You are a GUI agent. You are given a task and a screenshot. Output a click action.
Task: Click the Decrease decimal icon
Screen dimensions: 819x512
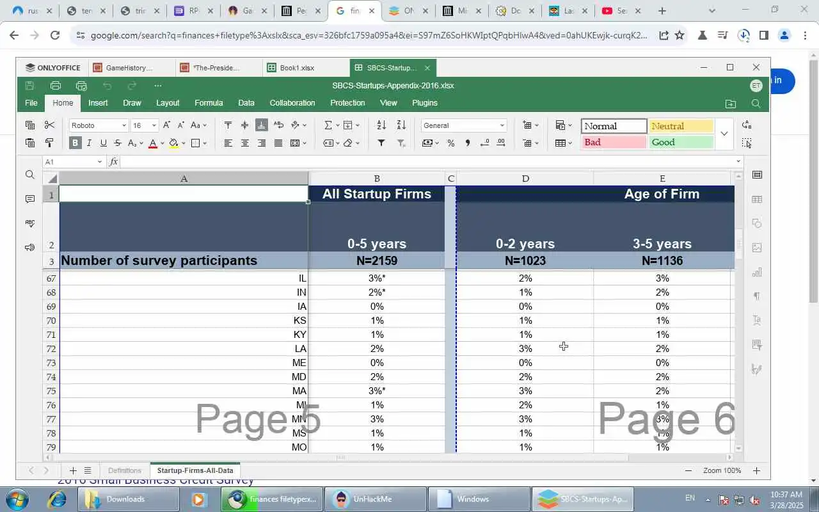point(484,143)
